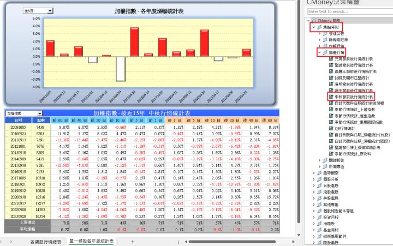Click the 中秋節前後行情統計表 report icon

click(331, 97)
